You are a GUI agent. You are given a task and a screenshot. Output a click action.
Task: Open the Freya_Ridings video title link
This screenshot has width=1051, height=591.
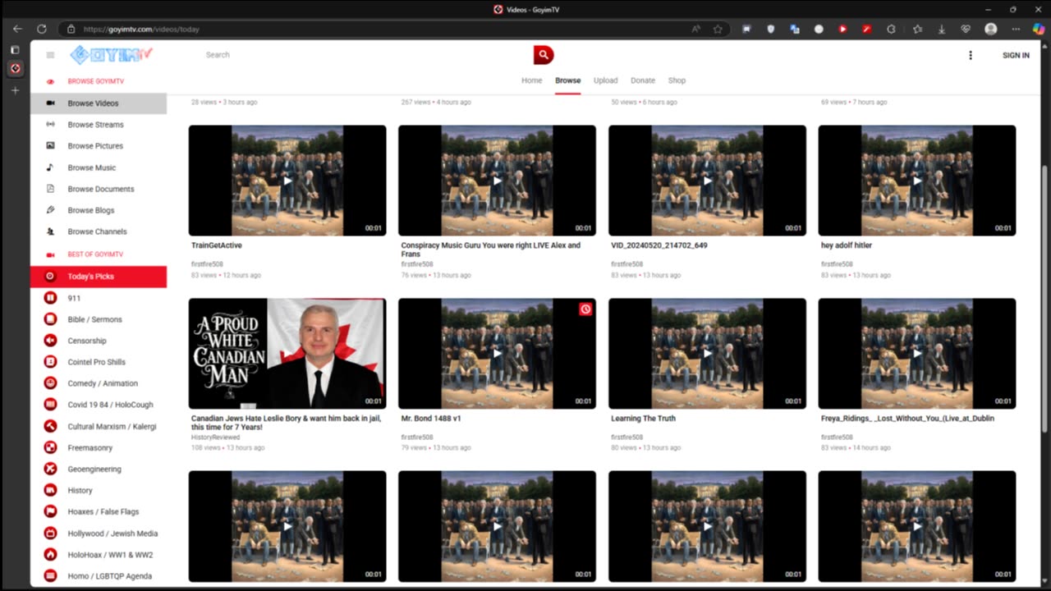[x=907, y=419]
